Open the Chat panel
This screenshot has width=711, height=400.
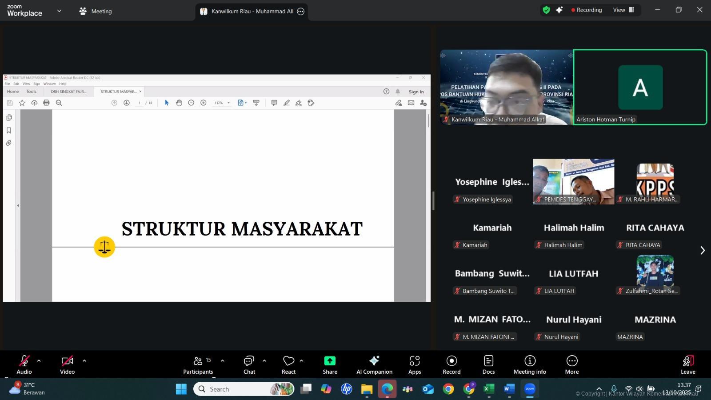pyautogui.click(x=249, y=364)
